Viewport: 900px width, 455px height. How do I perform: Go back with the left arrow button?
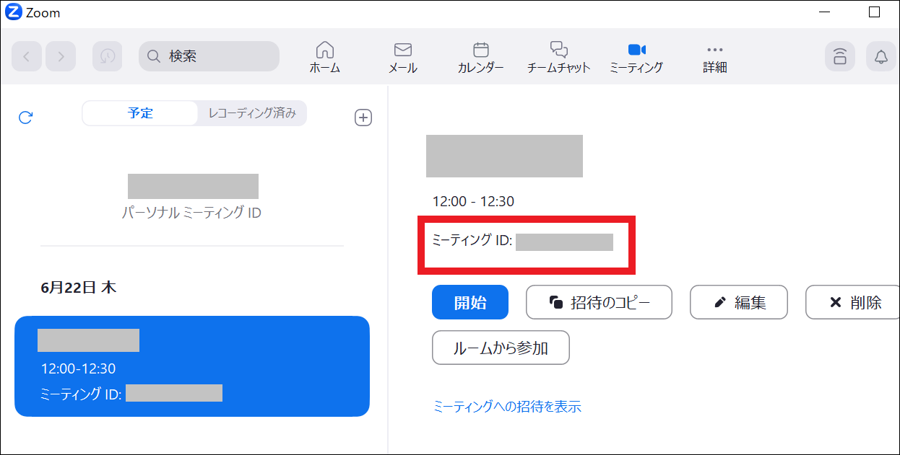27,56
